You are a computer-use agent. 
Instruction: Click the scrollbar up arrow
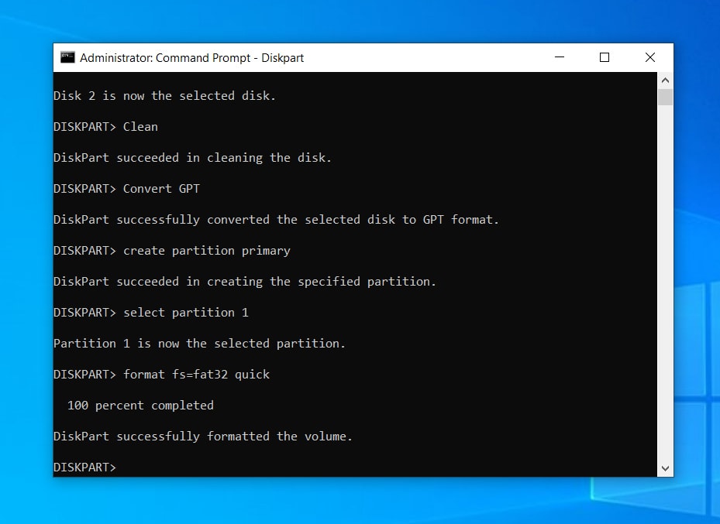pyautogui.click(x=665, y=79)
